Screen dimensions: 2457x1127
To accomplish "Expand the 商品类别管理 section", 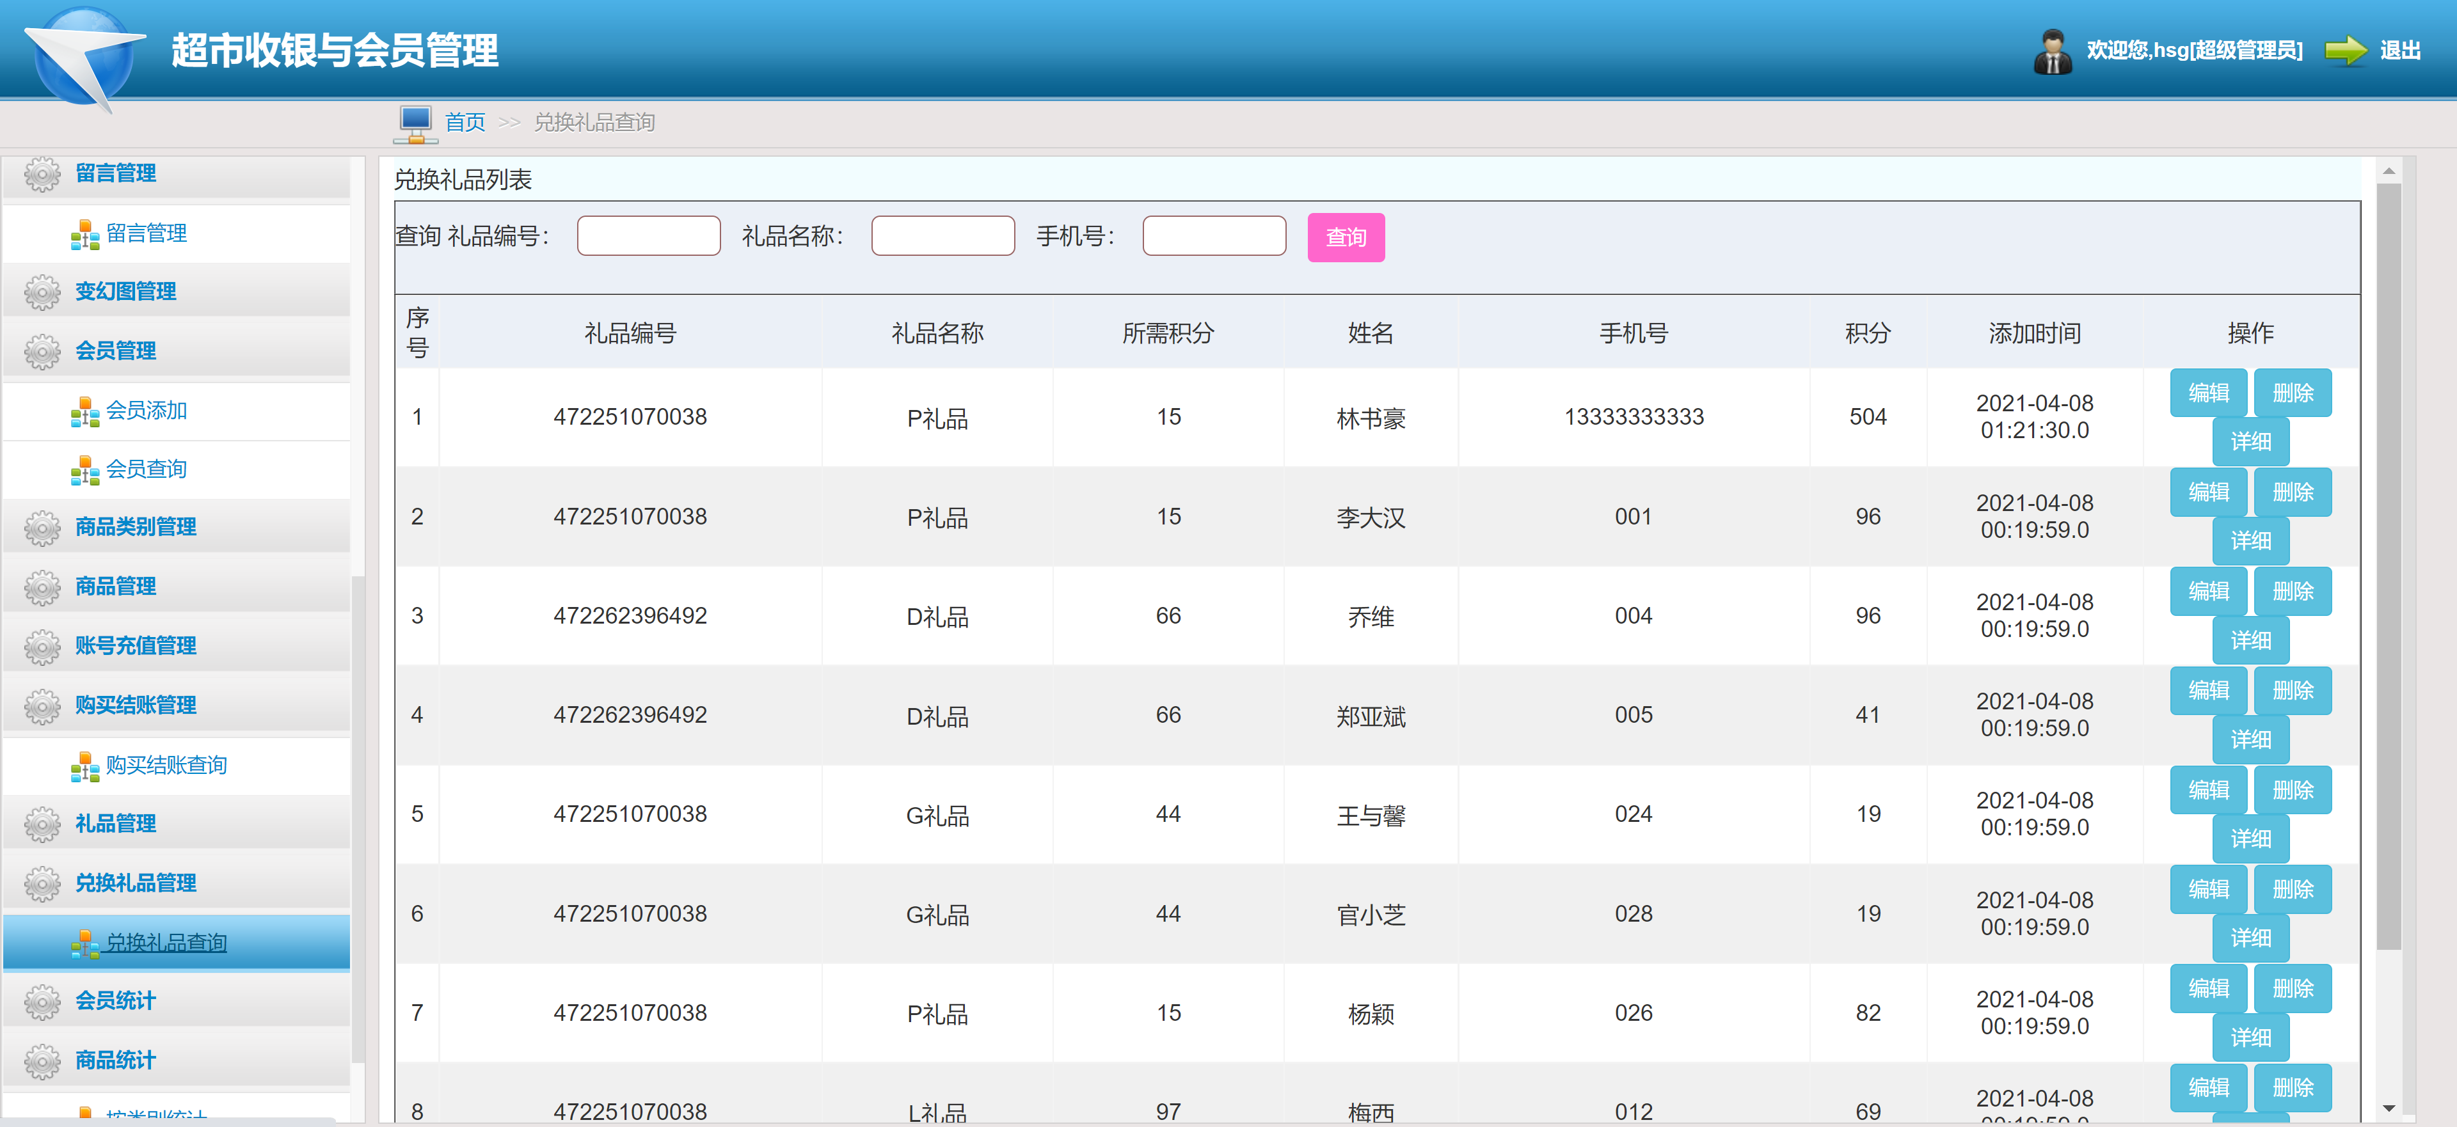I will pyautogui.click(x=136, y=527).
